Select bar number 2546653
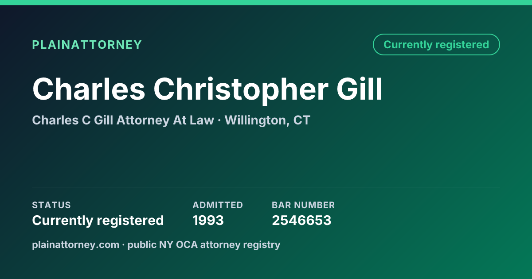This screenshot has width=532, height=279. pos(301,221)
